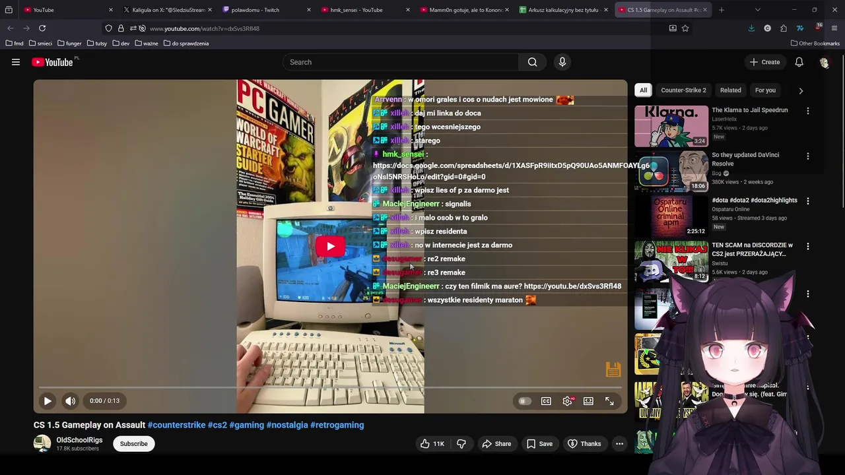Select the All filter chip
845x475 pixels.
tap(643, 90)
